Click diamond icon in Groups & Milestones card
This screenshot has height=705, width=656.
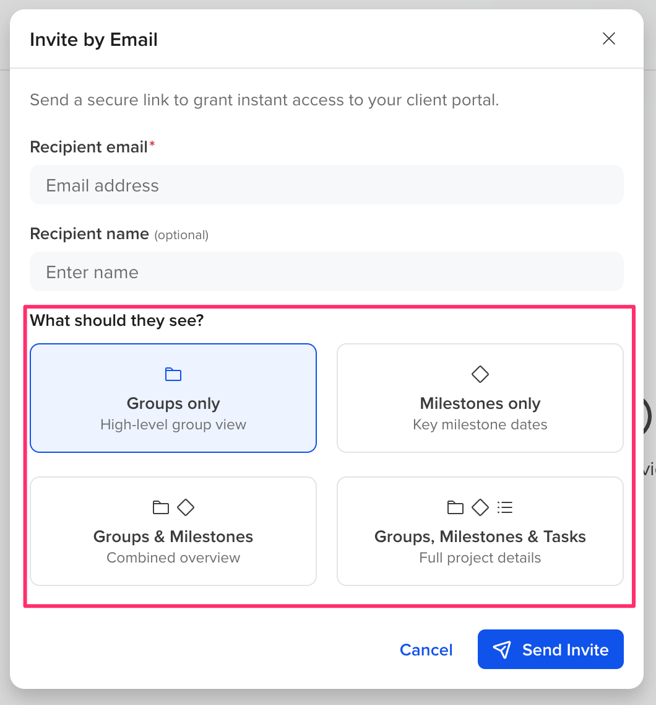click(186, 507)
